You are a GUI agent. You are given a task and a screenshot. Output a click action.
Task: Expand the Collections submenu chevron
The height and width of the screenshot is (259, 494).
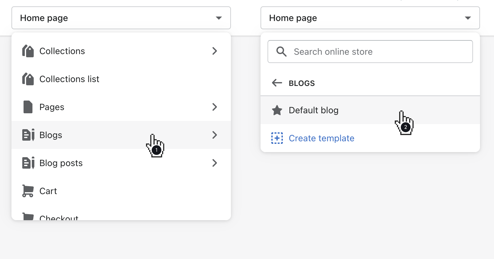(x=215, y=51)
